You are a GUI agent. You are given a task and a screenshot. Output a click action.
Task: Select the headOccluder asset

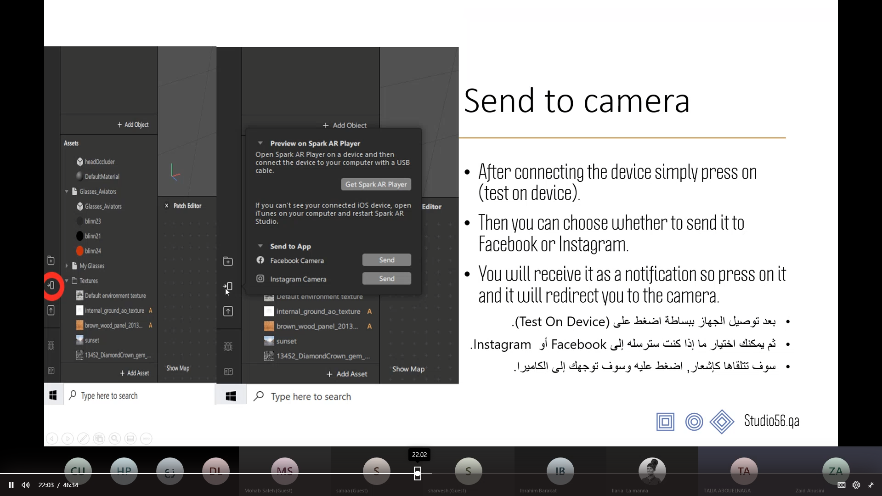click(x=96, y=162)
